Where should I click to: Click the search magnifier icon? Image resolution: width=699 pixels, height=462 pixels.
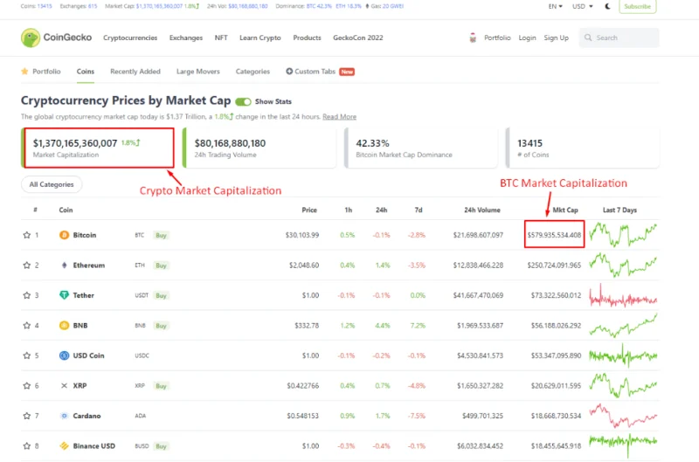point(588,38)
